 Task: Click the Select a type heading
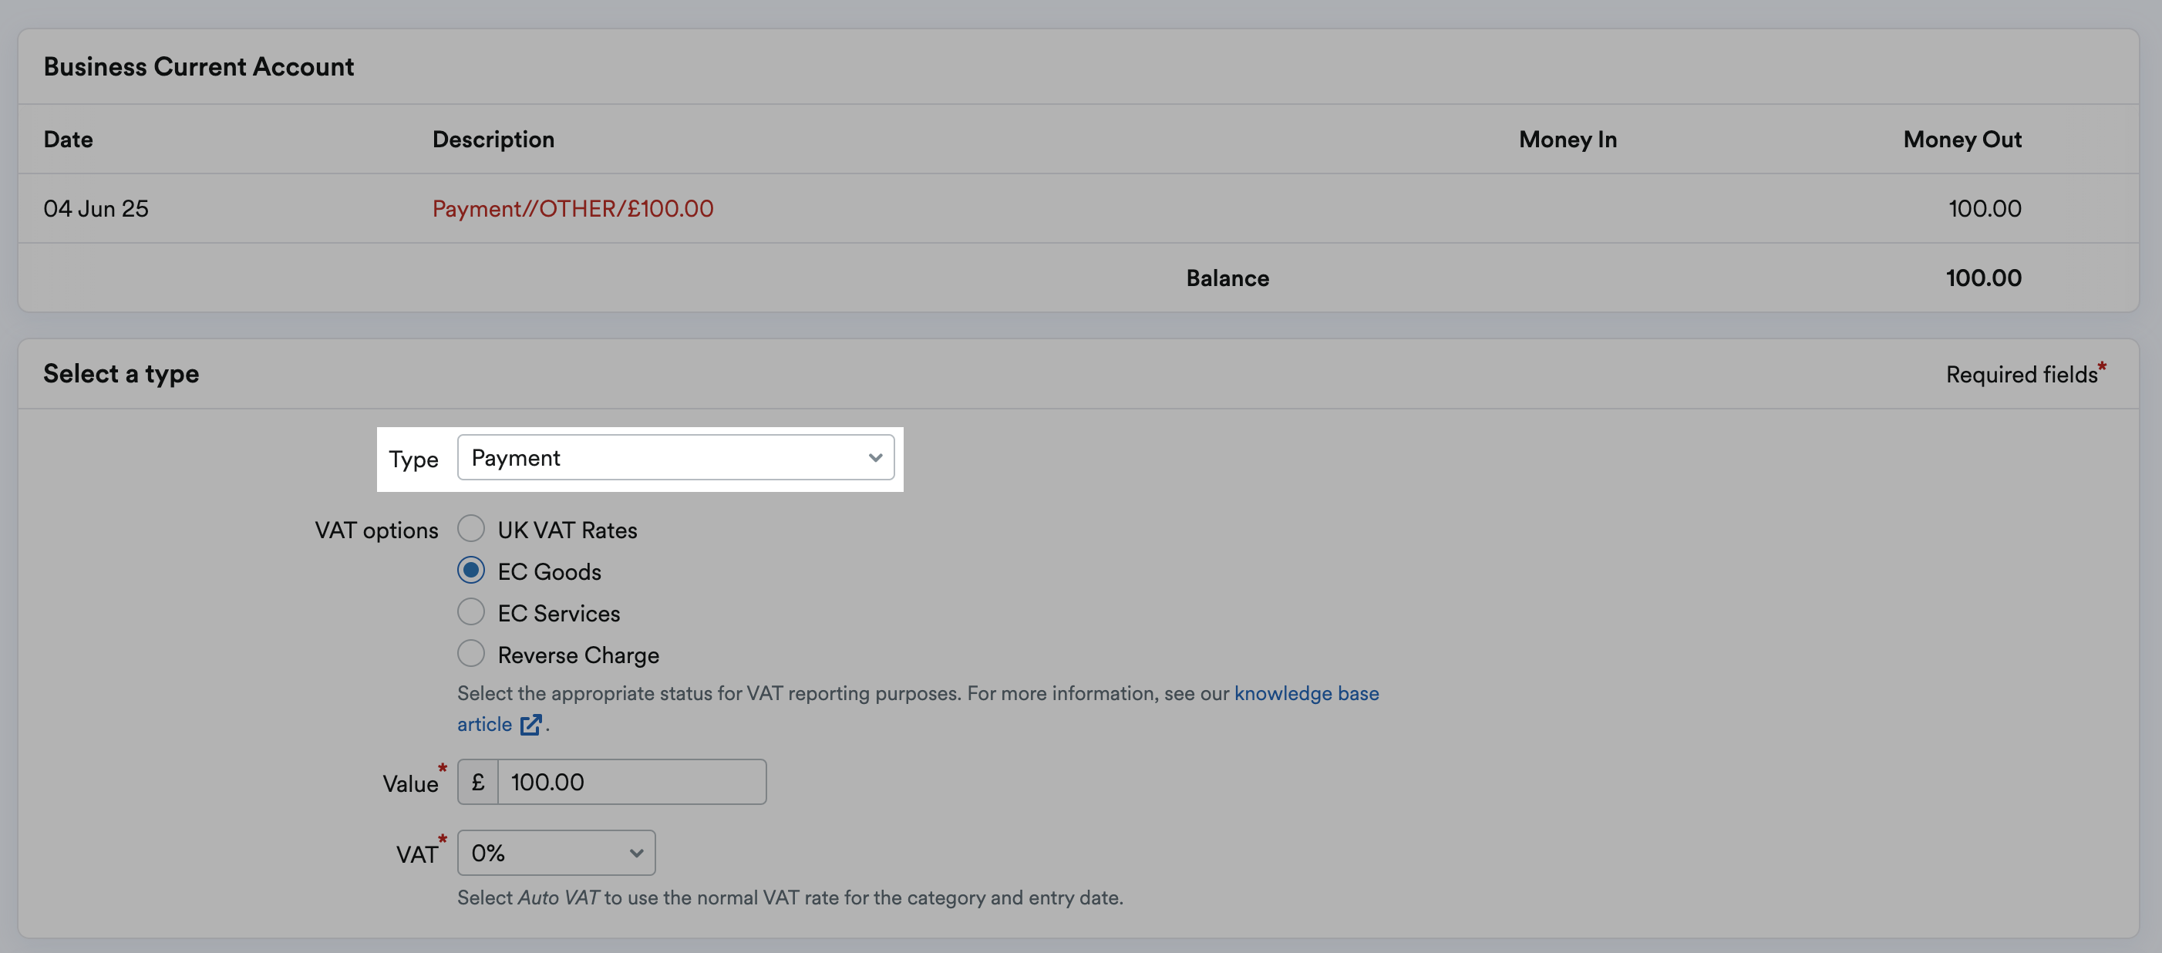pos(122,374)
